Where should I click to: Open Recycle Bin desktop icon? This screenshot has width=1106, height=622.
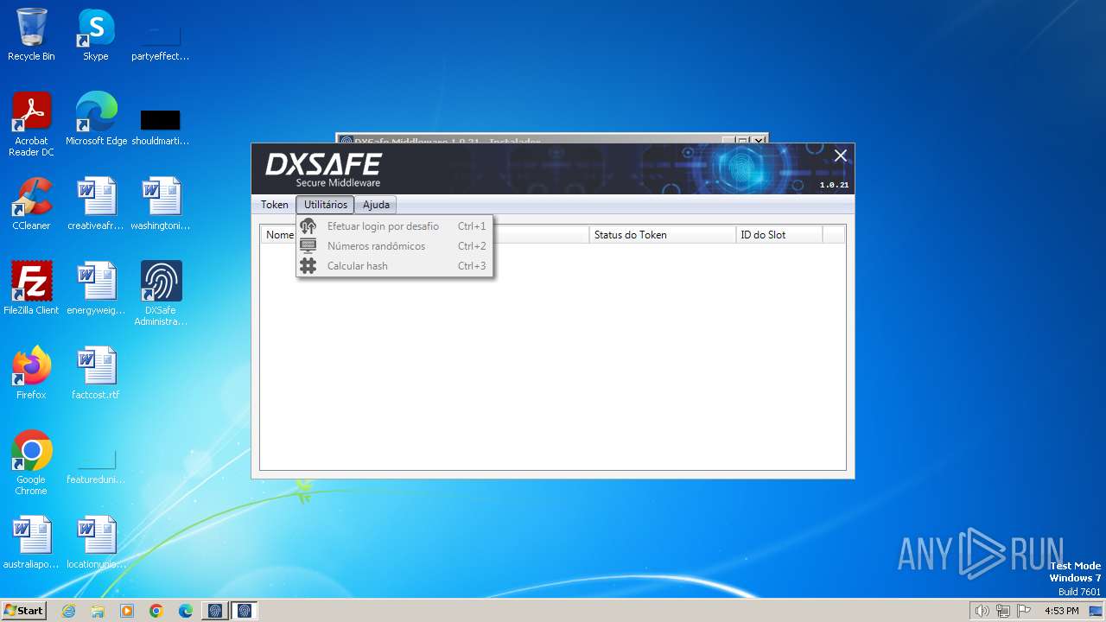[31, 35]
